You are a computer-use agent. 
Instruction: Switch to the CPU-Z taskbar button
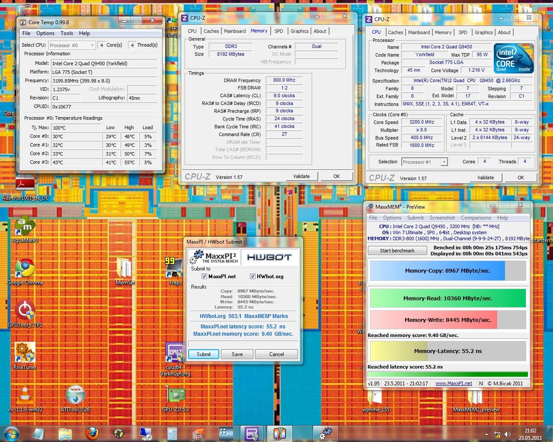pyautogui.click(x=252, y=433)
